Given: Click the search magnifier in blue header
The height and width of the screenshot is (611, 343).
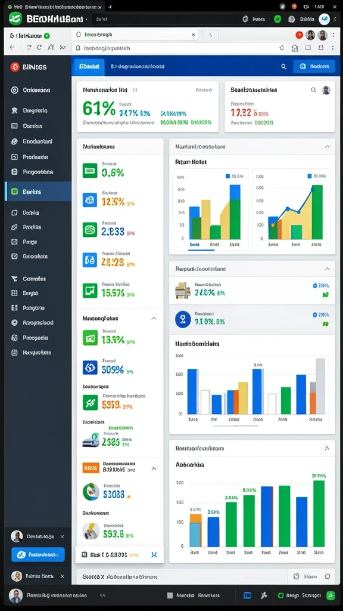Looking at the screenshot, I should pyautogui.click(x=284, y=67).
